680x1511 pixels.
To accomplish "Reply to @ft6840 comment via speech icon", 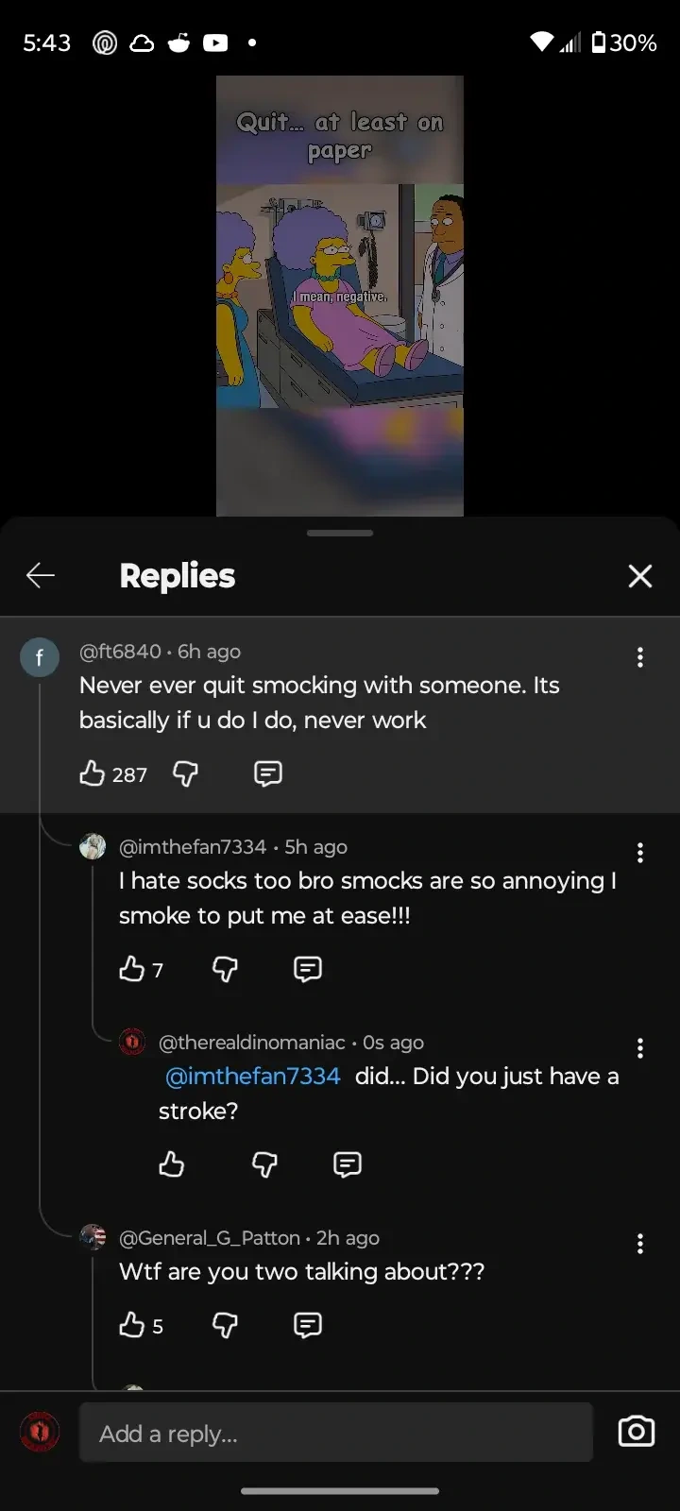I will [x=268, y=774].
